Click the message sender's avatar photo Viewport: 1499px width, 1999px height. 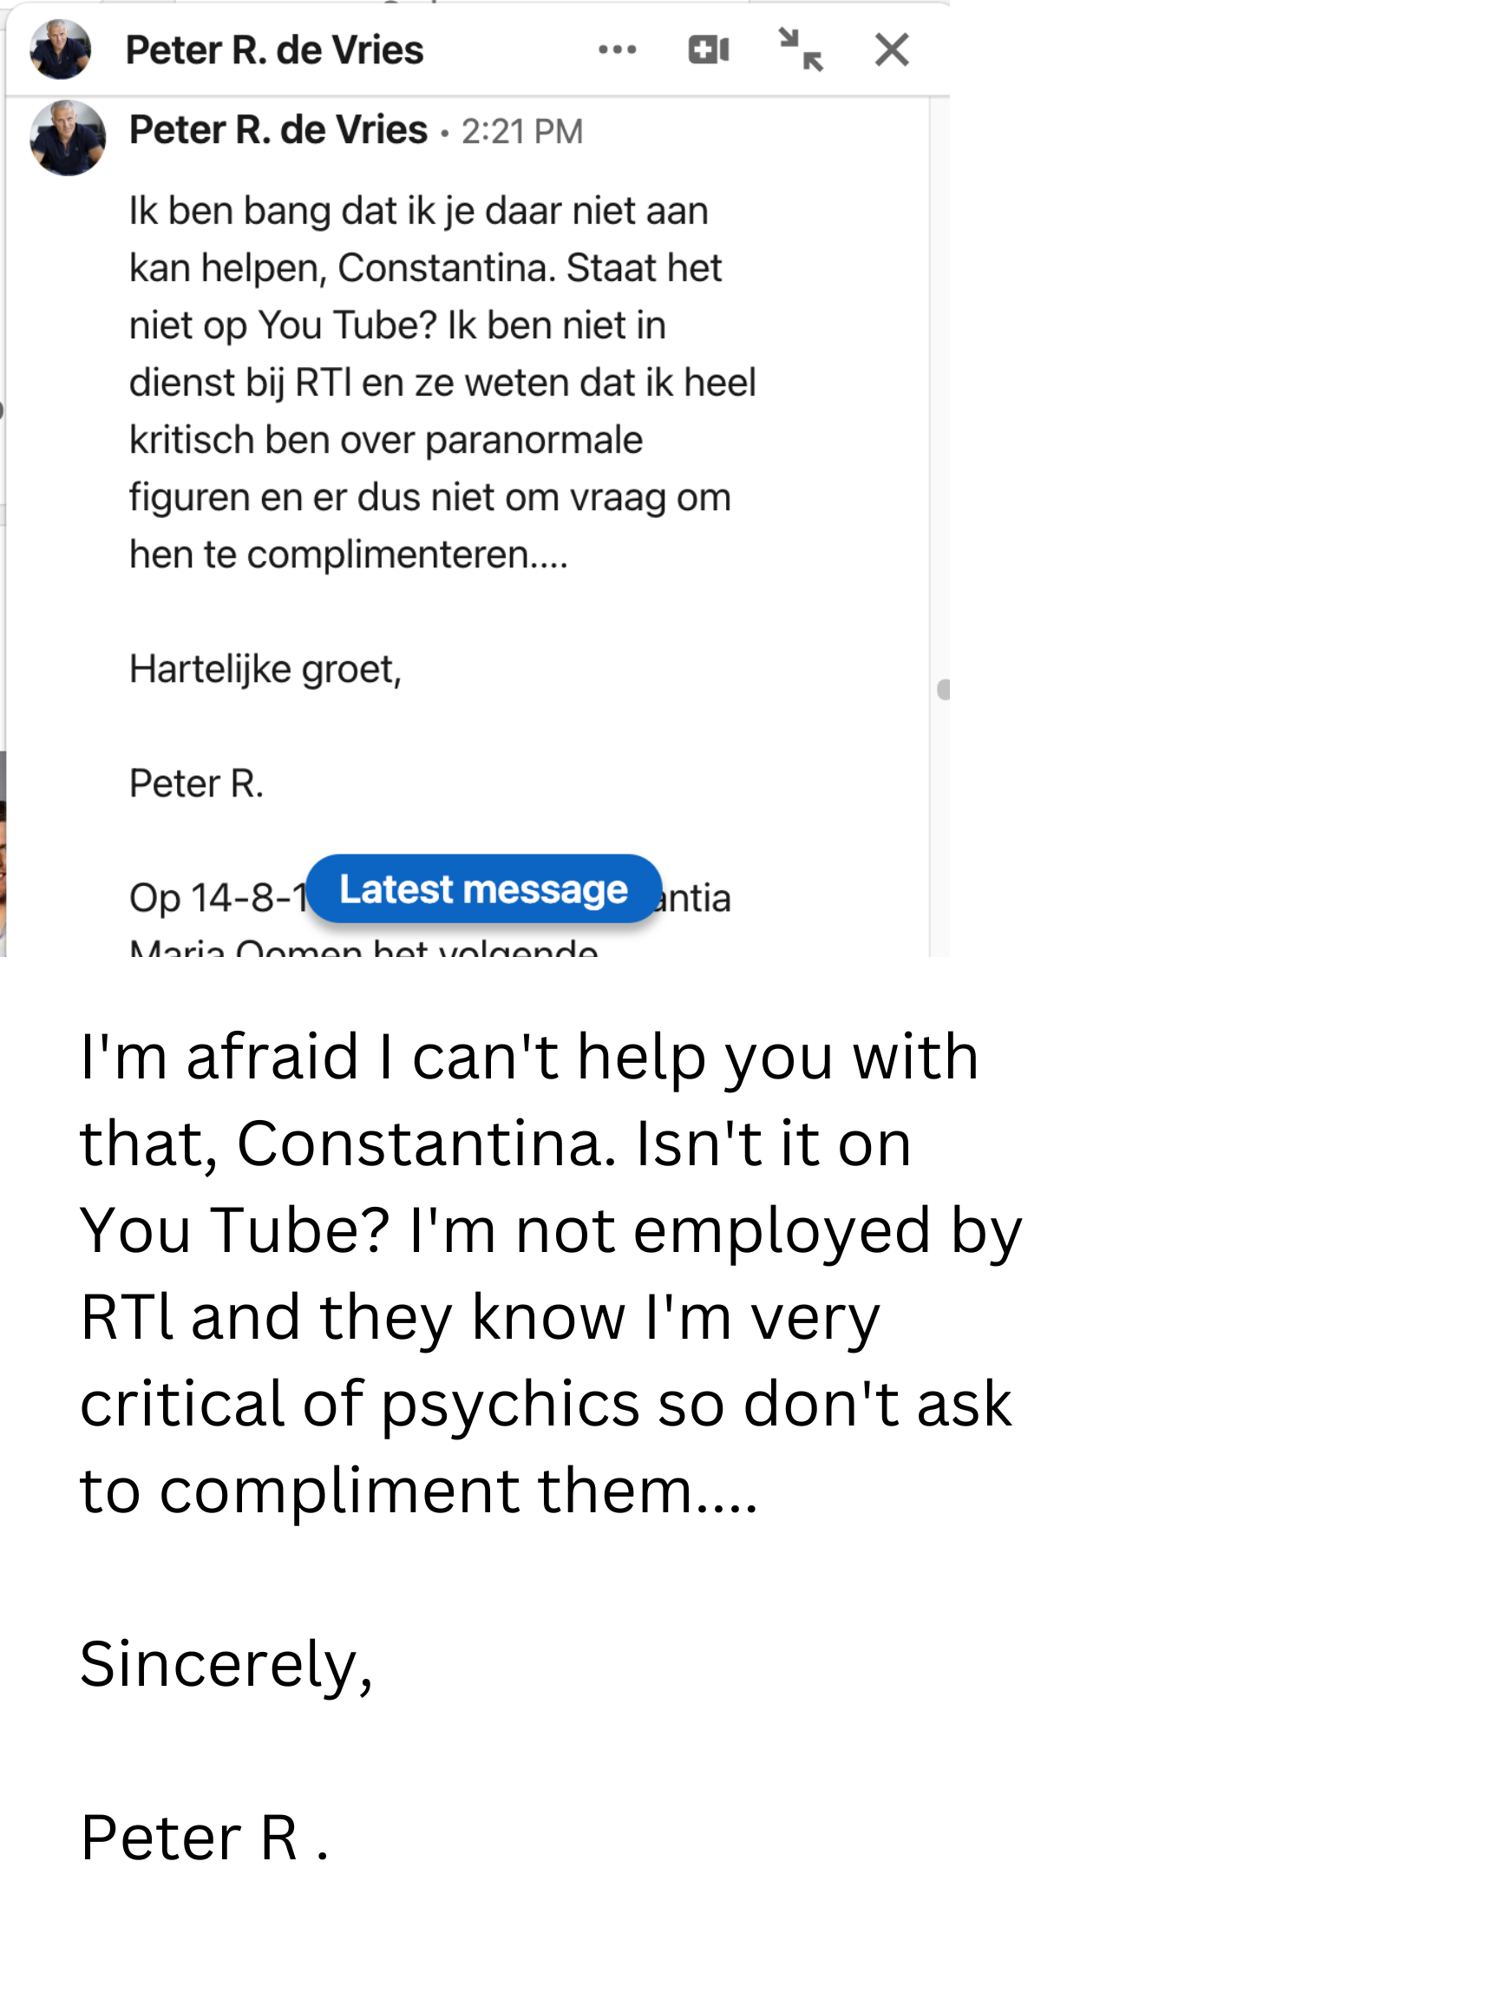[68, 137]
